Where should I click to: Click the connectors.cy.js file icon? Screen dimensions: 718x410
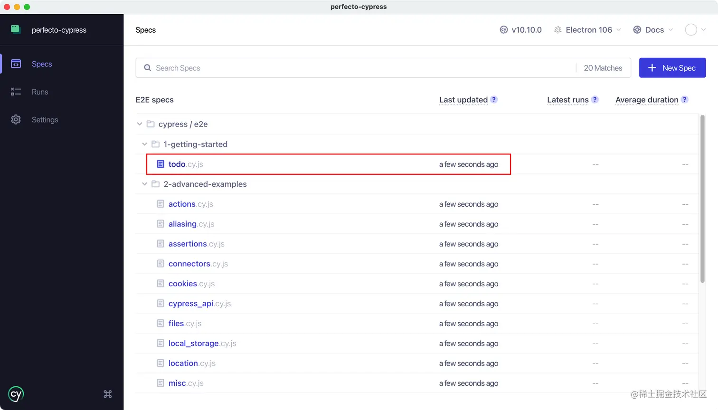click(161, 264)
